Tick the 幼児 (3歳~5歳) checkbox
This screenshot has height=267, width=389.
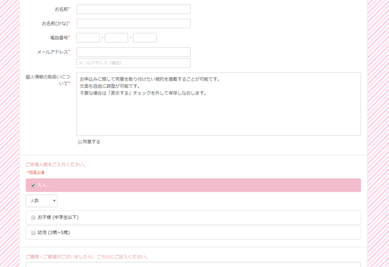click(x=33, y=233)
